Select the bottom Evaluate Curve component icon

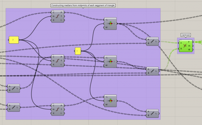click(58, 109)
